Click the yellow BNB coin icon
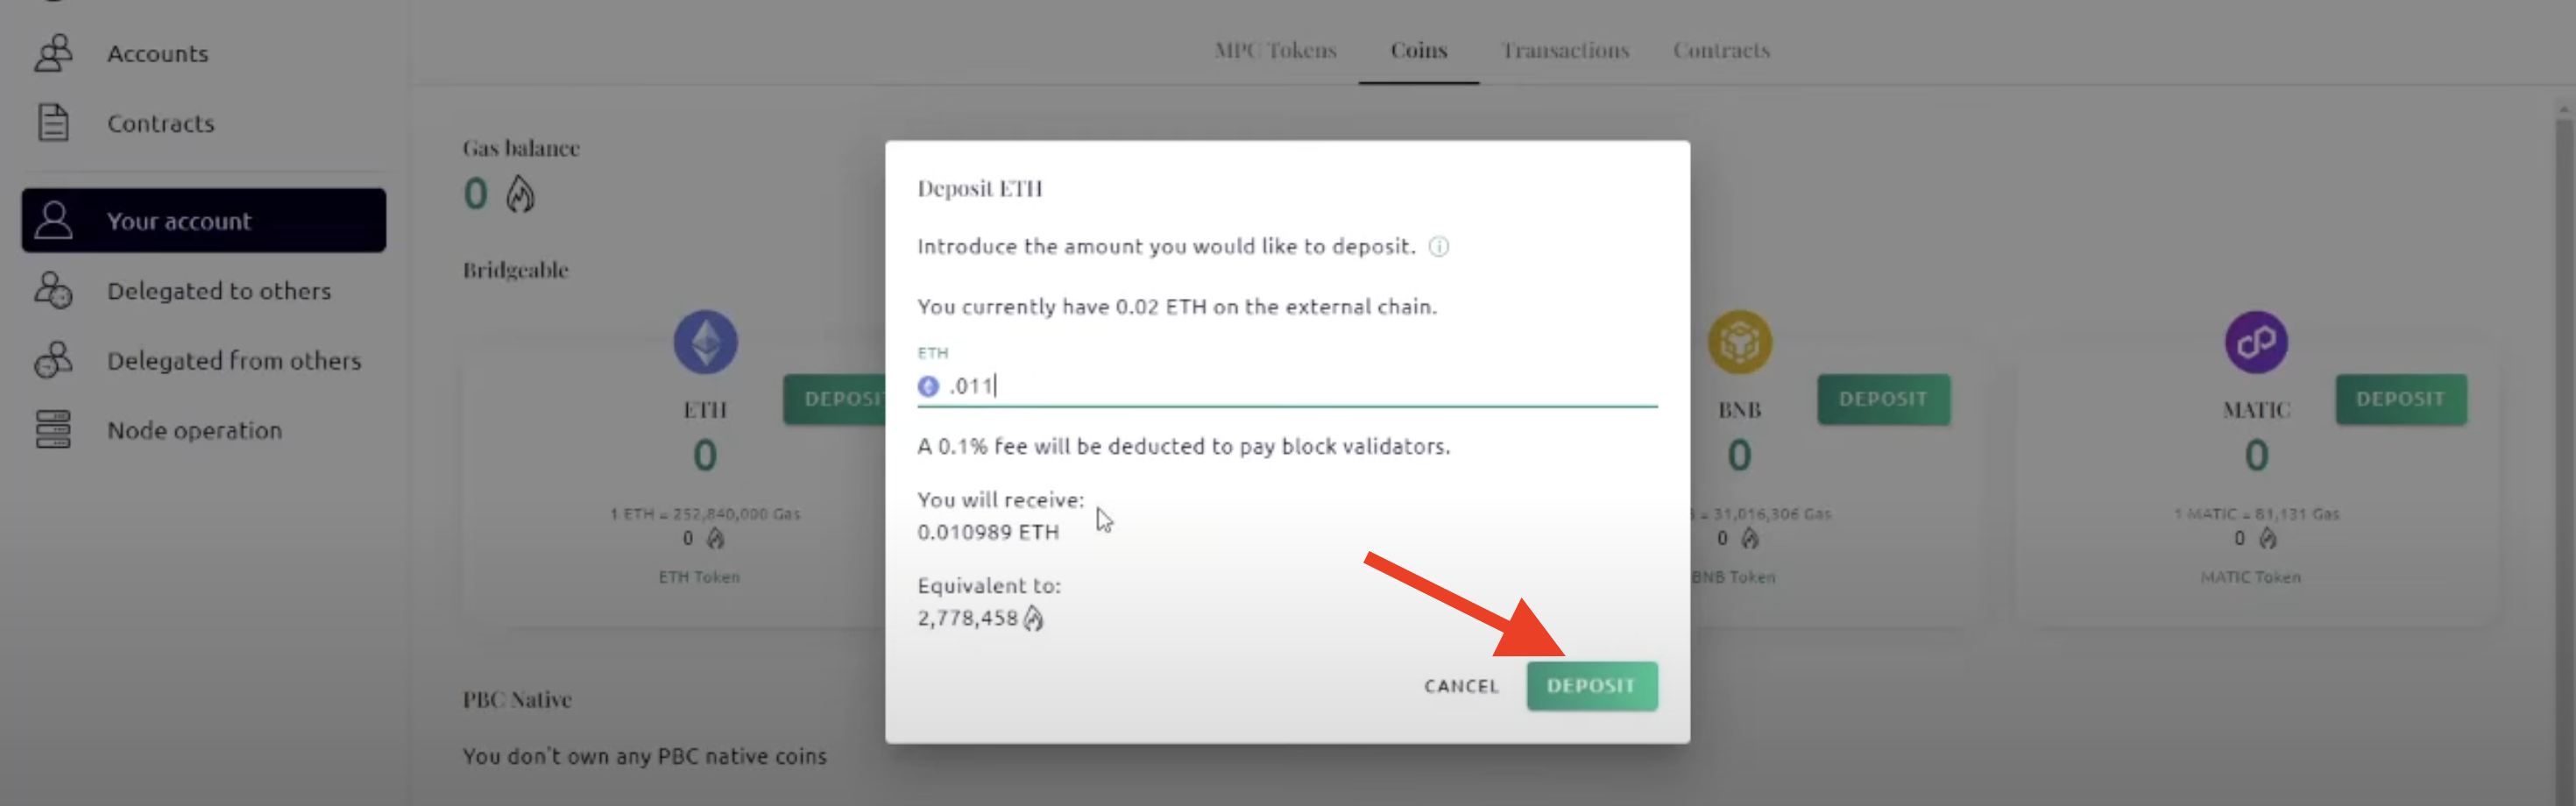 1740,342
